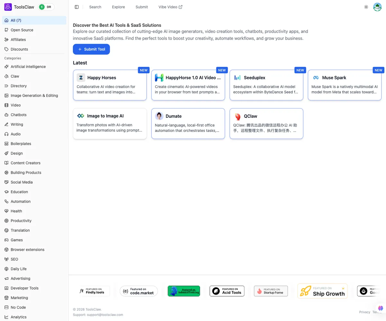Click the Artificial intelligence sparkle icon
The width and height of the screenshot is (386, 321).
[6, 66]
